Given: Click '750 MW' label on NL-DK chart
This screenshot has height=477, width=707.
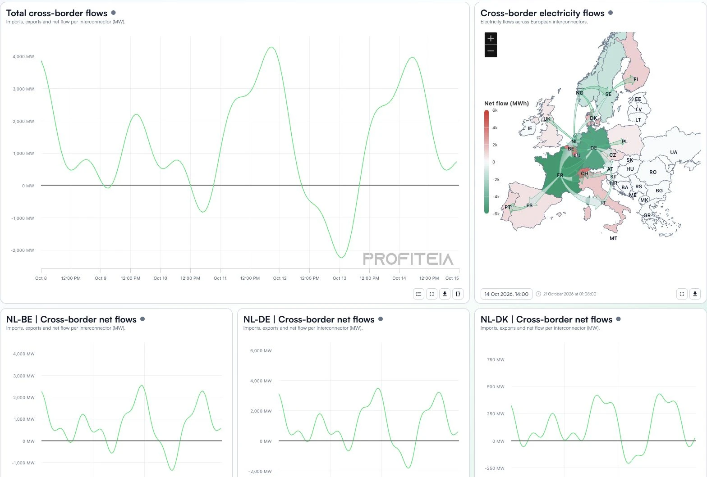Looking at the screenshot, I should point(496,359).
